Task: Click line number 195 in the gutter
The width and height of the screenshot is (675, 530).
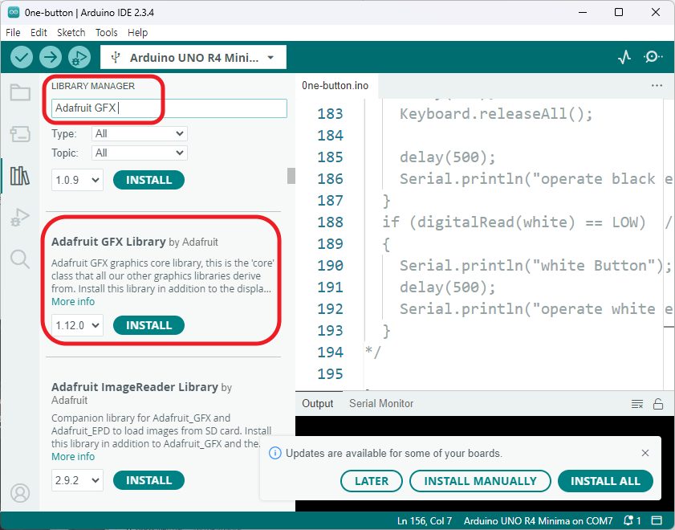Action: tap(330, 373)
